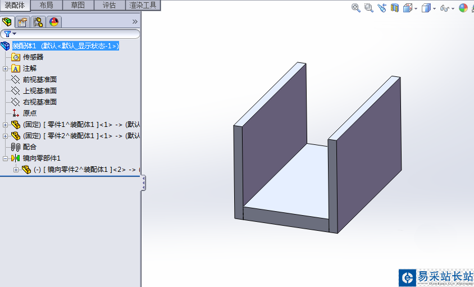Open the PropertyManager panel icon

click(22, 22)
